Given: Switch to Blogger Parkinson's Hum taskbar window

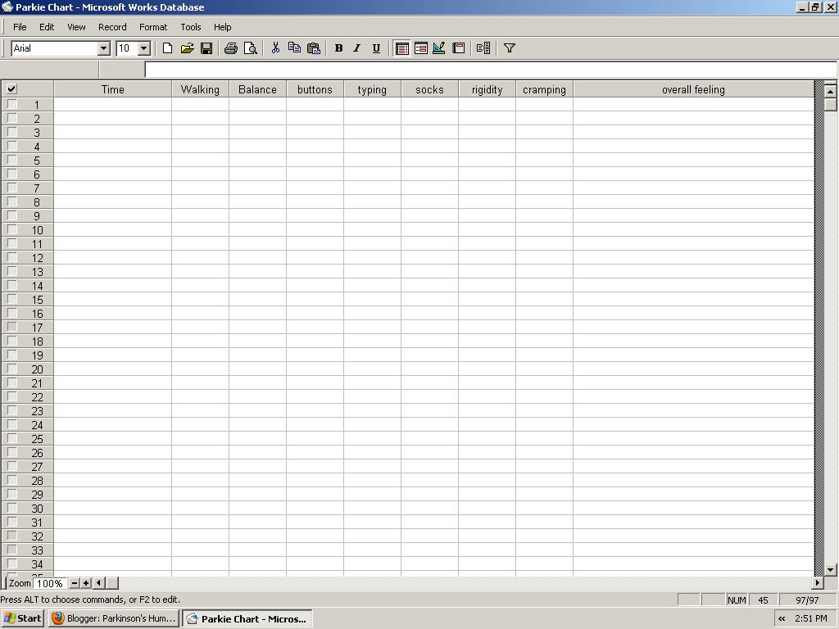Looking at the screenshot, I should [113, 618].
